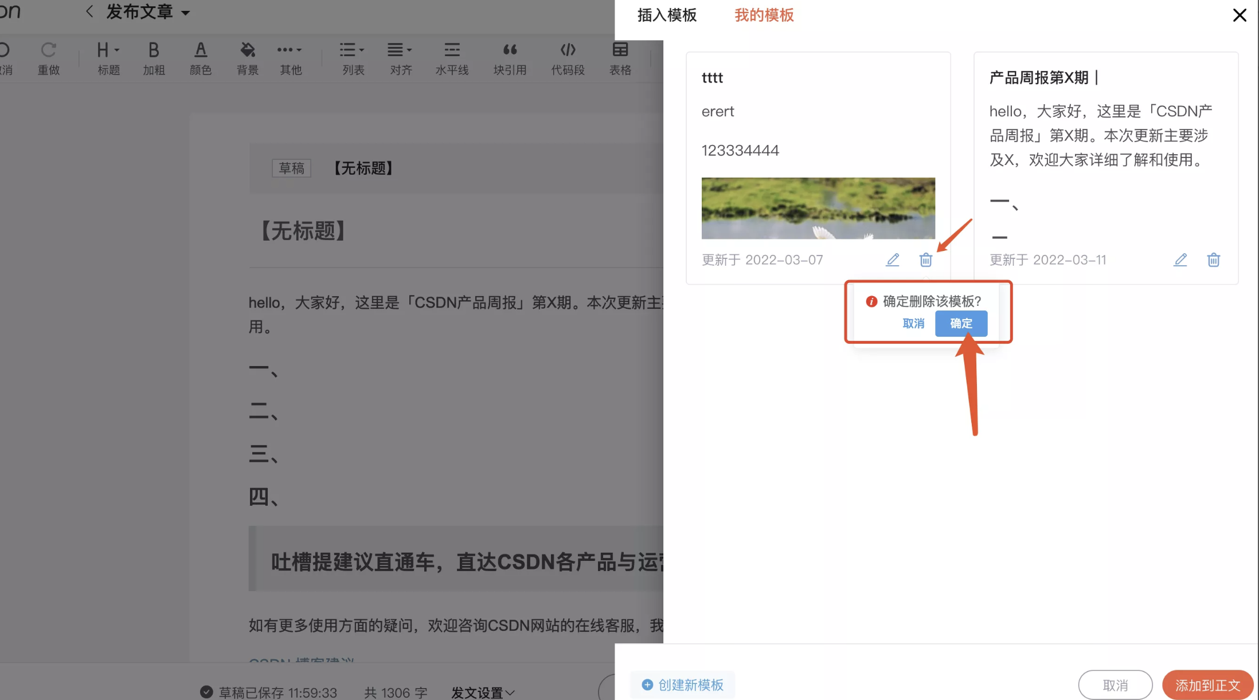Click 取消 in the delete confirmation popup
This screenshot has width=1259, height=700.
point(913,324)
